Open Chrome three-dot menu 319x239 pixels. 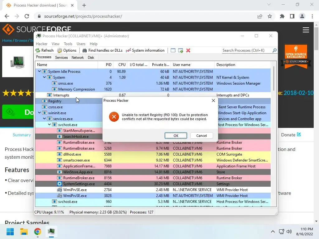click(312, 16)
